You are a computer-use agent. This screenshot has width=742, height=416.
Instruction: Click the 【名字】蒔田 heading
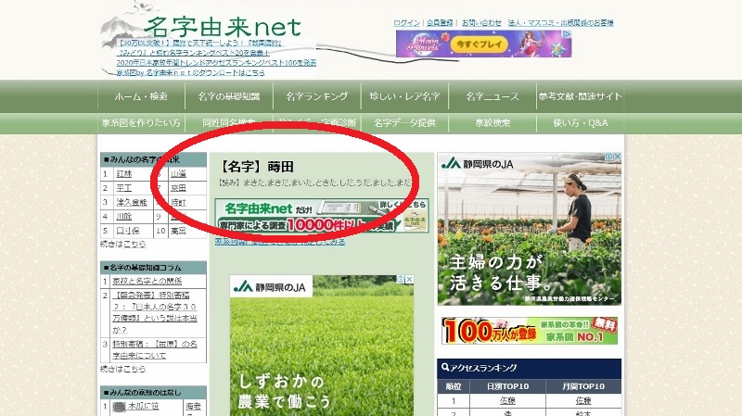[x=256, y=167]
